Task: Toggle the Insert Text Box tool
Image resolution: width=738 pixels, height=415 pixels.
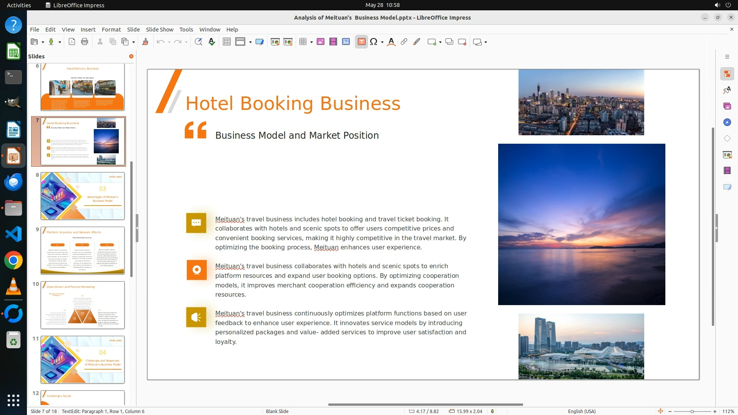Action: (361, 42)
